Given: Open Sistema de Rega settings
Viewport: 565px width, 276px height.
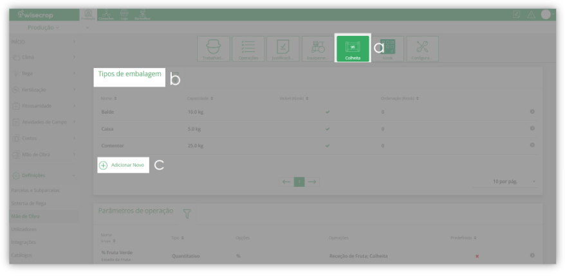Looking at the screenshot, I should (x=29, y=203).
